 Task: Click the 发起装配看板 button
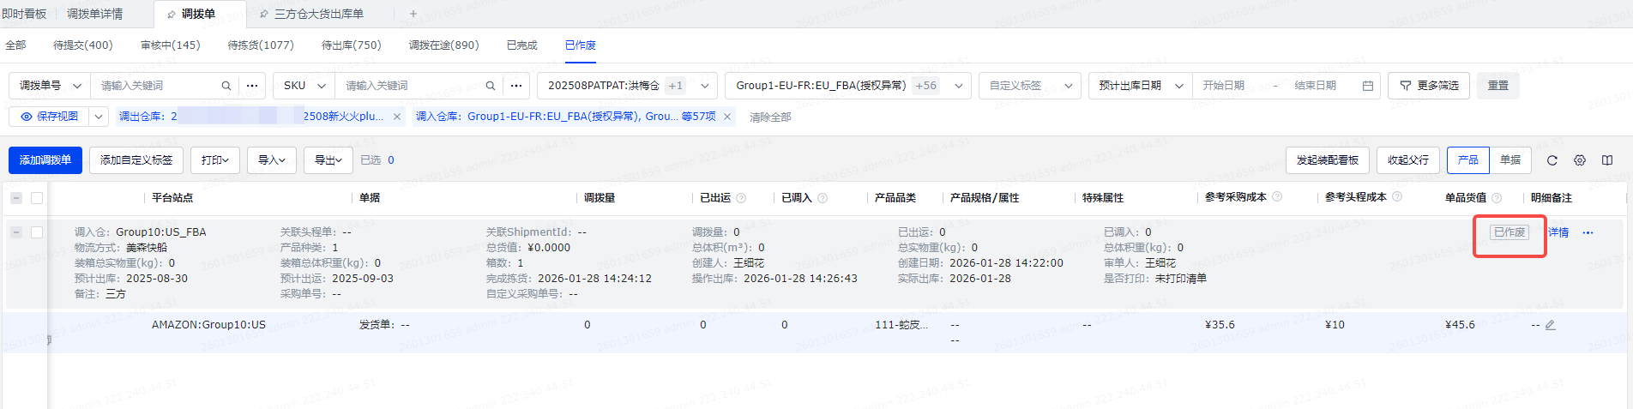(x=1328, y=160)
